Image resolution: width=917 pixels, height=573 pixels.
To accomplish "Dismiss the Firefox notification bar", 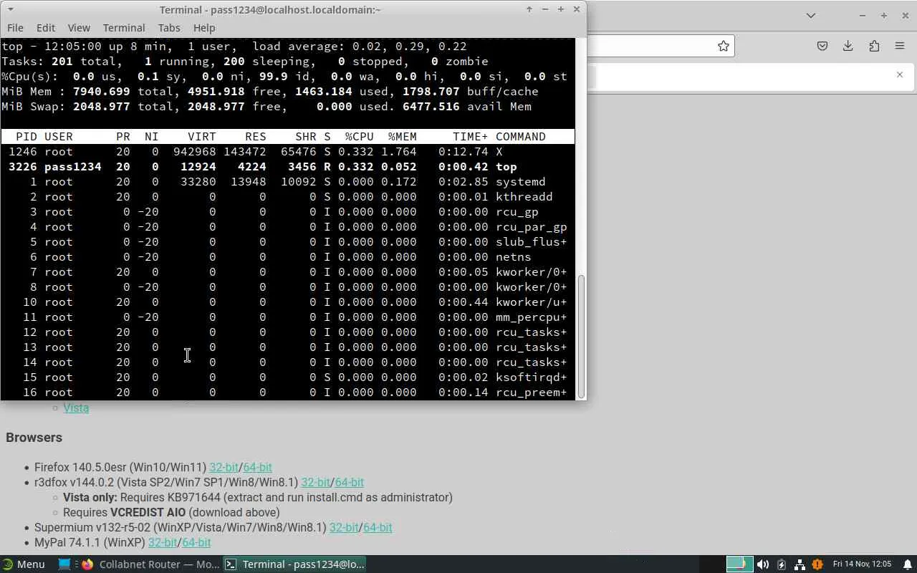I will [900, 74].
